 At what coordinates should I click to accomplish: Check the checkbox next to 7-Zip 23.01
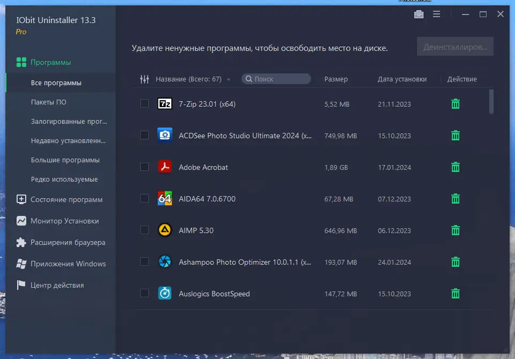144,104
